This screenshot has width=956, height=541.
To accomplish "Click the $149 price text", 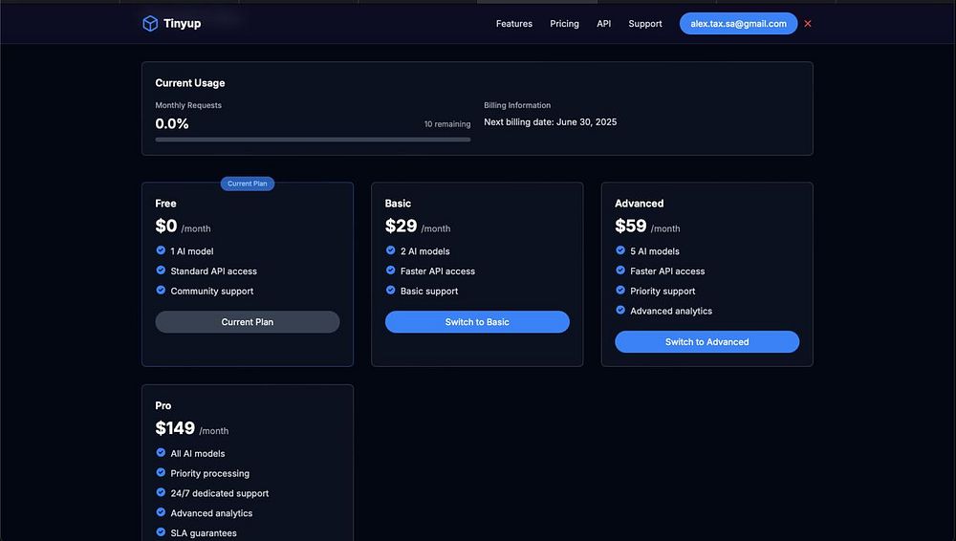I will point(175,428).
